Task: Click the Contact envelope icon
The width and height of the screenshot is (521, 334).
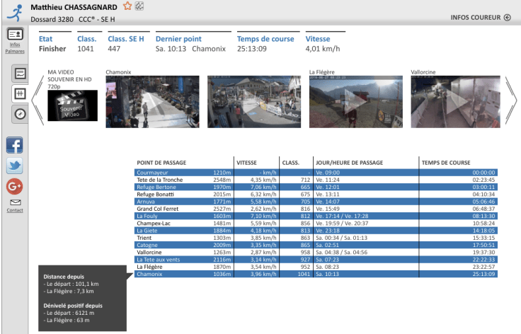Action: [x=15, y=202]
